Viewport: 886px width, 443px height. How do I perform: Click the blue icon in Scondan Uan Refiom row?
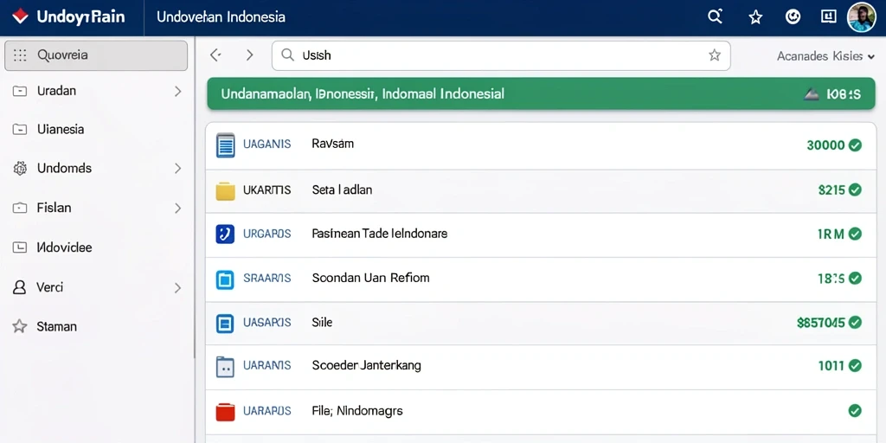[225, 279]
